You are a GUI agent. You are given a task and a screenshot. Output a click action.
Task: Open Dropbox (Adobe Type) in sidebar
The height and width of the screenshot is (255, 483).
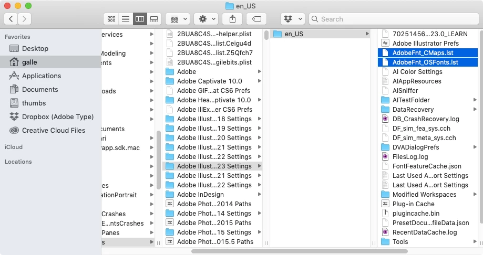click(50, 116)
